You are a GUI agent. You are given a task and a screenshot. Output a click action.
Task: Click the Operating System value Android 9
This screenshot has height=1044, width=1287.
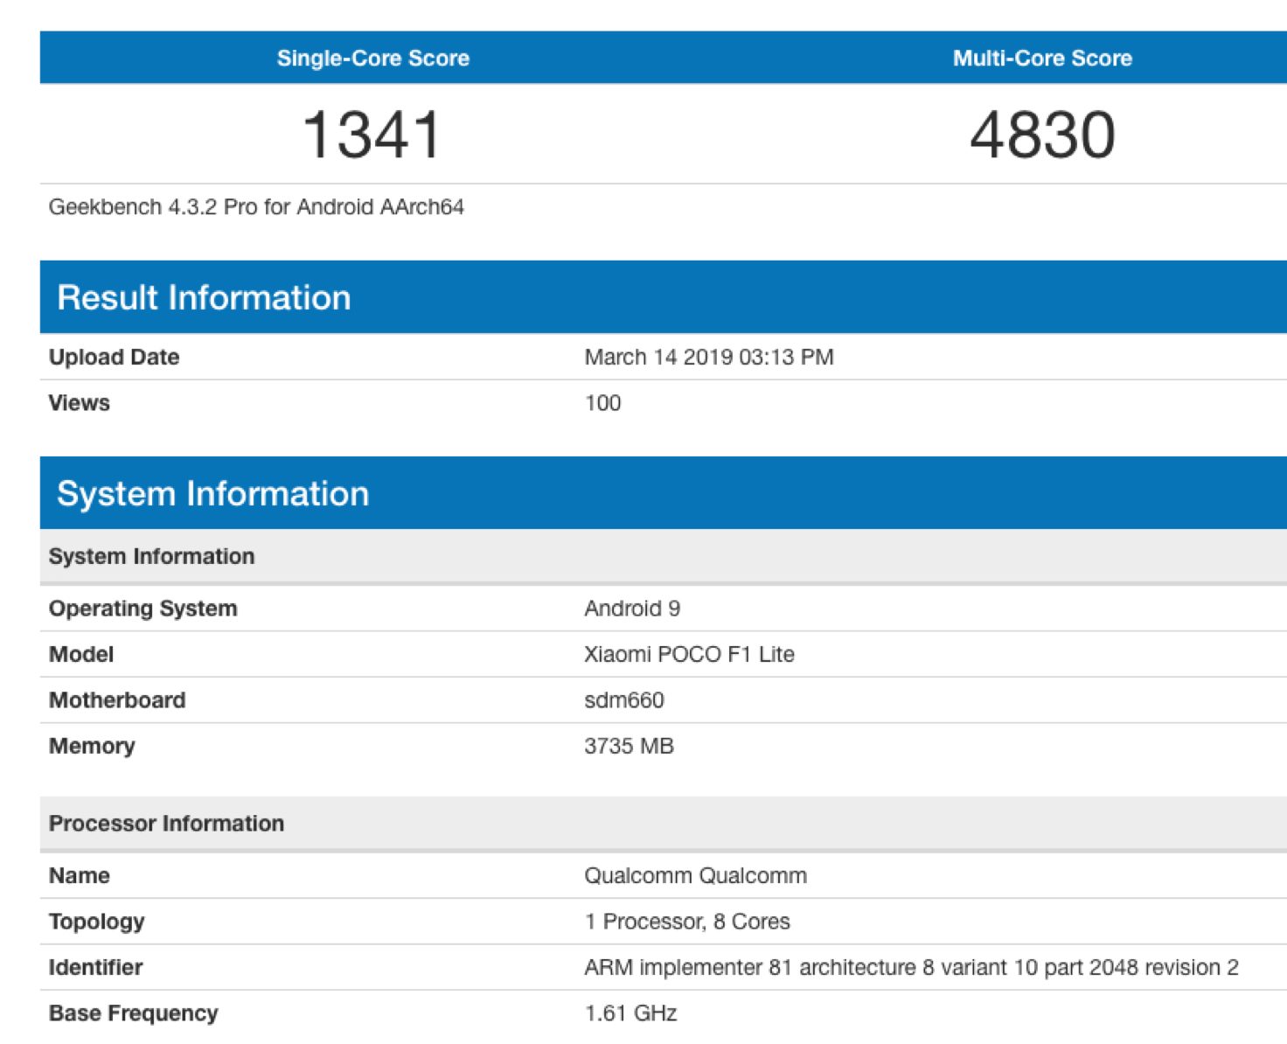coord(631,609)
